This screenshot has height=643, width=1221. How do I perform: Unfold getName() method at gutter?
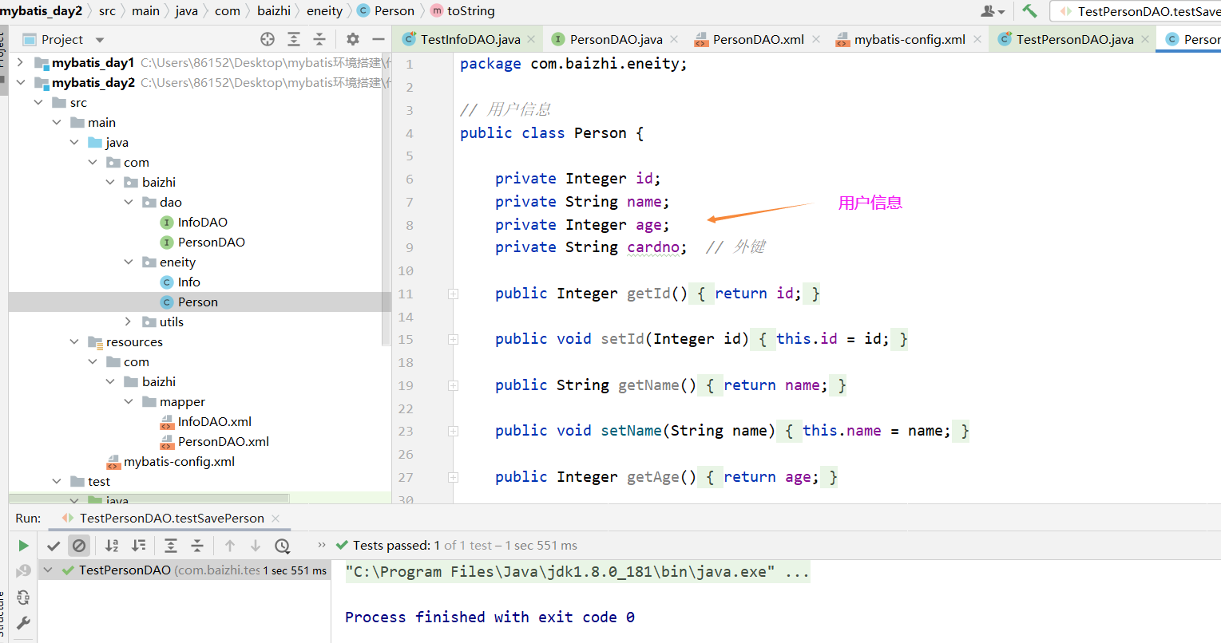tap(453, 385)
